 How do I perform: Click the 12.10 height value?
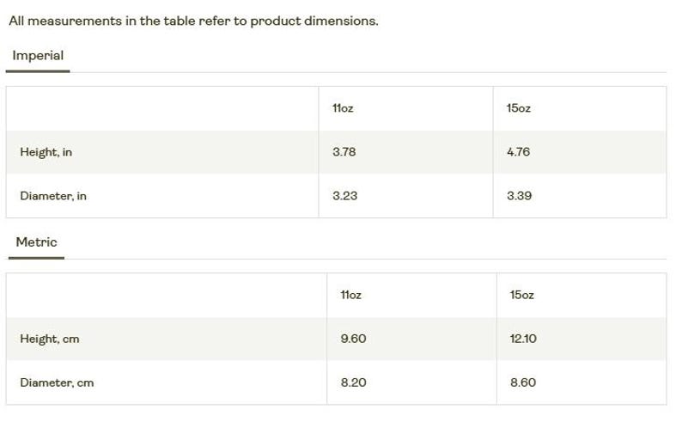click(x=523, y=339)
